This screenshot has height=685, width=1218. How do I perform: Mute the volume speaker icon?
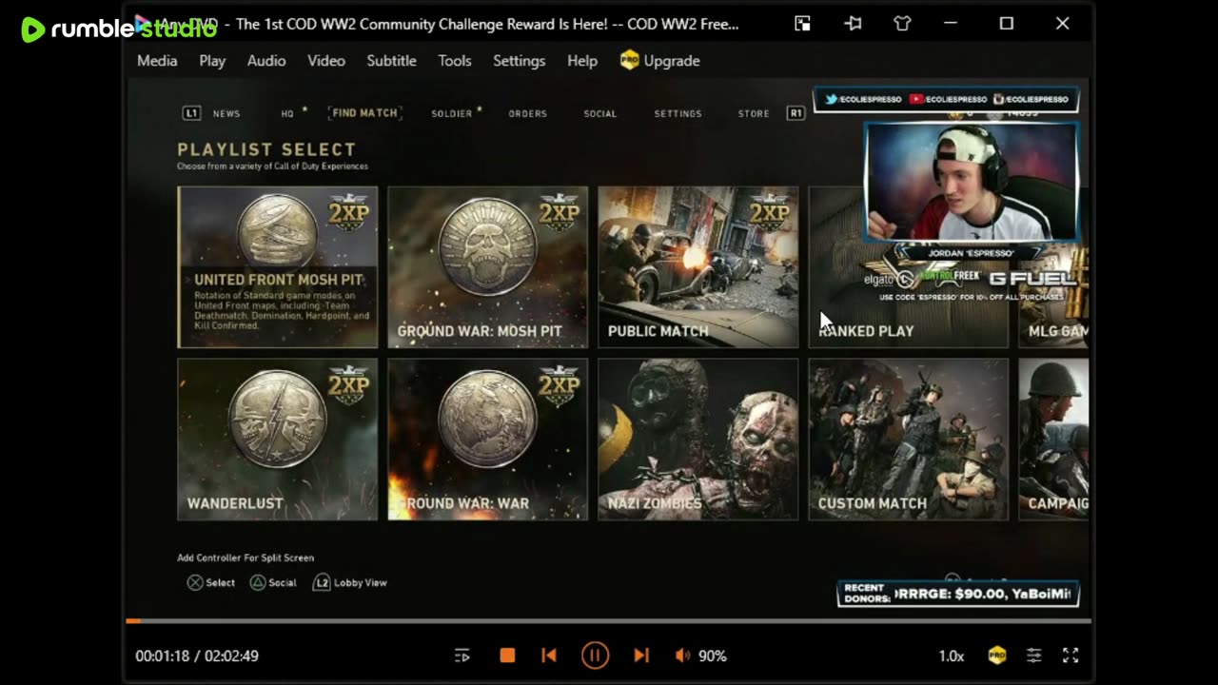[682, 656]
